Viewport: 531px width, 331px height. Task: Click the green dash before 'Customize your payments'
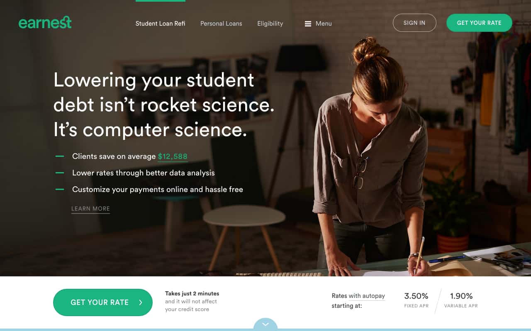60,189
